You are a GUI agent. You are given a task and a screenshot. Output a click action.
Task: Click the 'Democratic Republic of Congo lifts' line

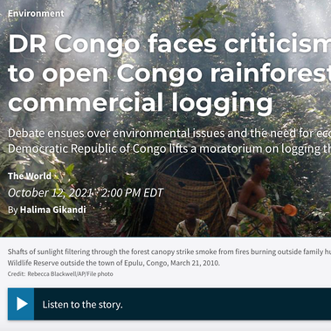coord(169,148)
